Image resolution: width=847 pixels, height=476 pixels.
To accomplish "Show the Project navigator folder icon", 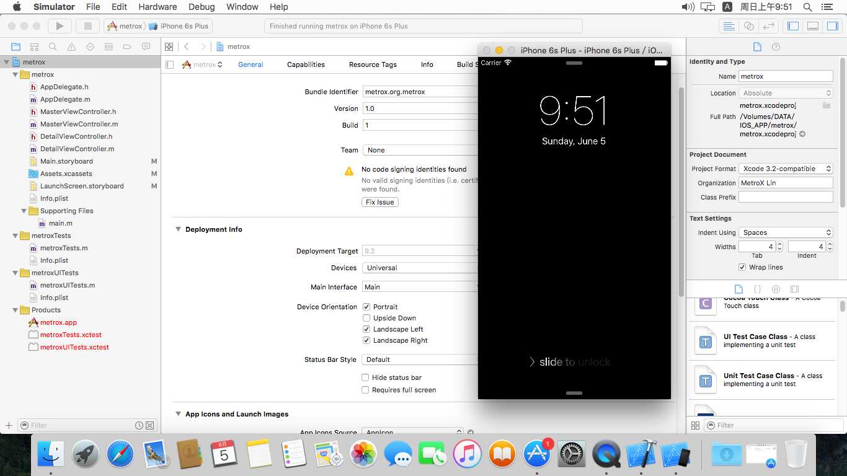I will coord(16,46).
